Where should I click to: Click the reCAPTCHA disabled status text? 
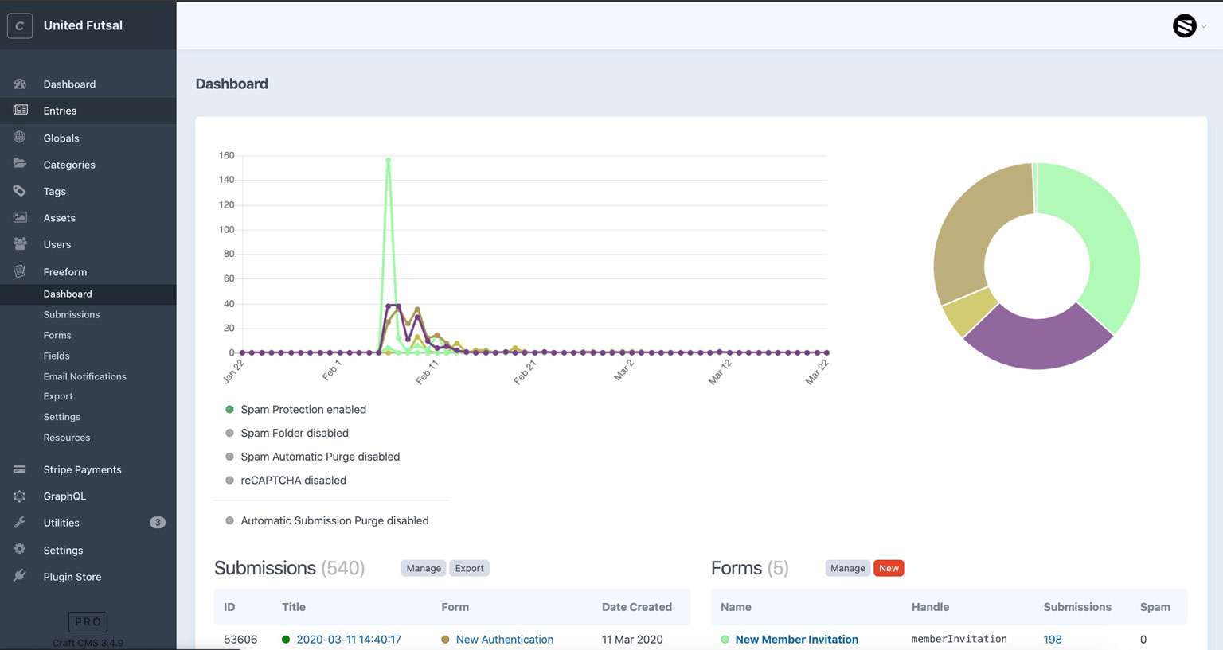point(293,480)
